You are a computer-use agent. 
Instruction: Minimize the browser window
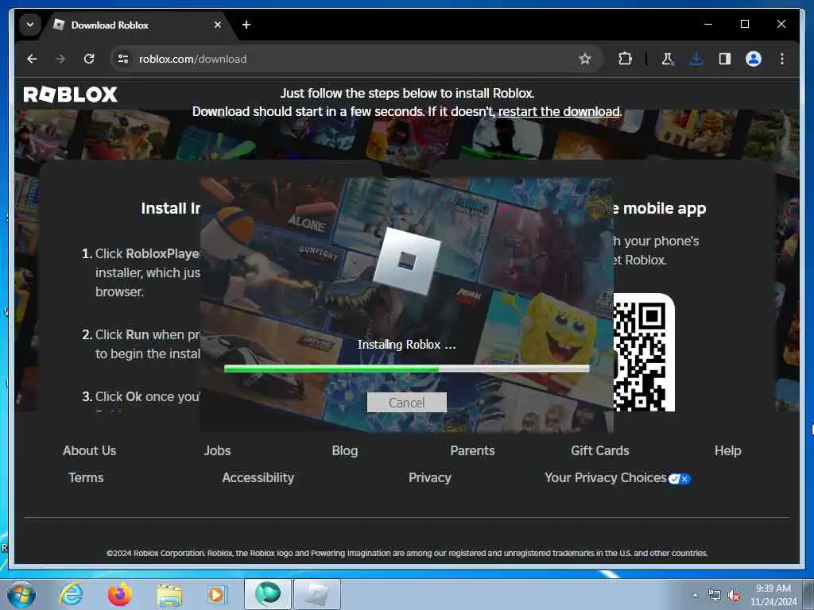(708, 24)
